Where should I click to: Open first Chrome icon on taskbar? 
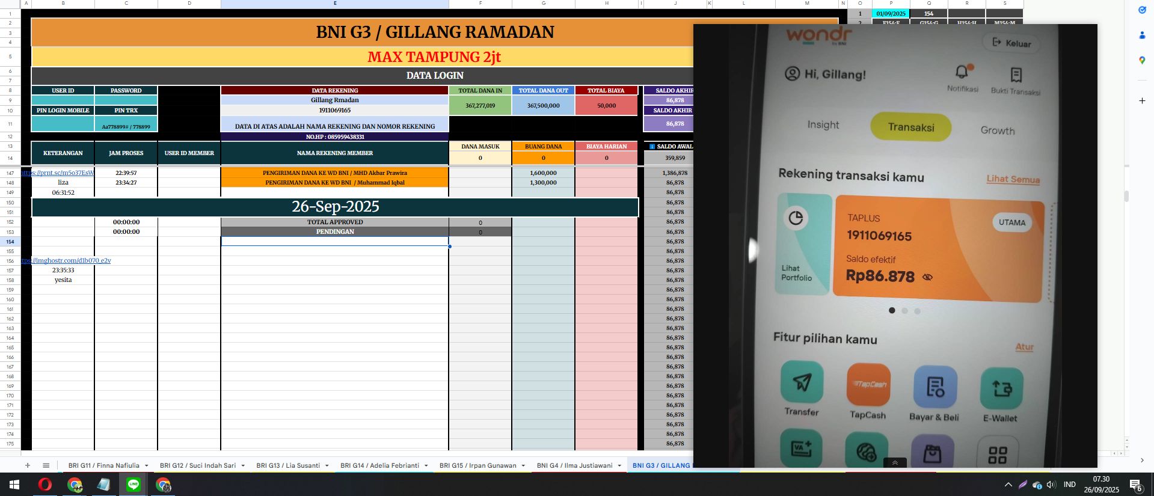[75, 485]
